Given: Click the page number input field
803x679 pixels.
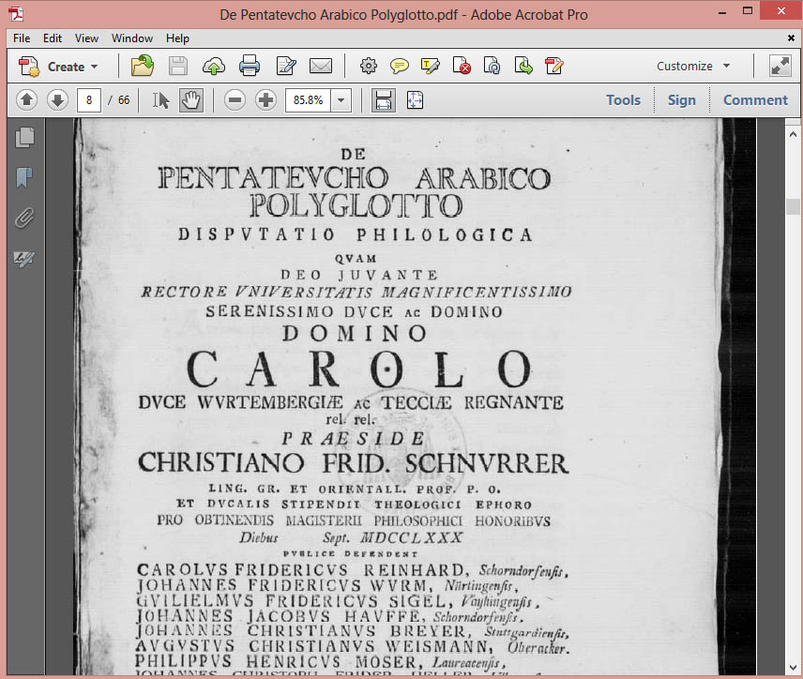Looking at the screenshot, I should pyautogui.click(x=89, y=100).
